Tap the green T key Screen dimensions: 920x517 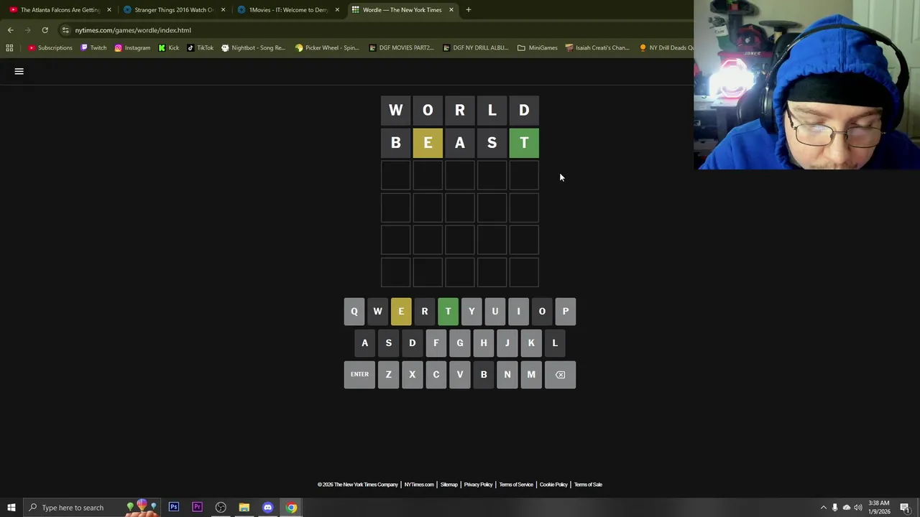(x=448, y=312)
